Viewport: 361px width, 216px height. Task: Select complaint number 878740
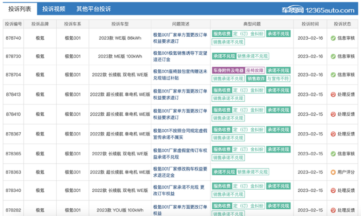(x=13, y=38)
